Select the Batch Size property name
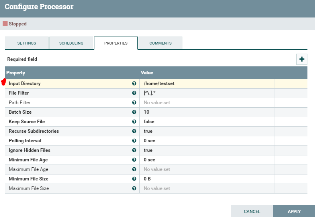Screen dimensions: 315x217 [x=20, y=112]
